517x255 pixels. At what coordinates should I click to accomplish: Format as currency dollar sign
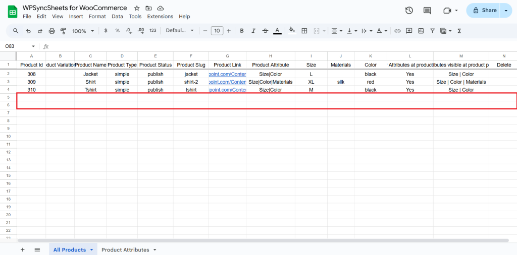[x=106, y=31]
